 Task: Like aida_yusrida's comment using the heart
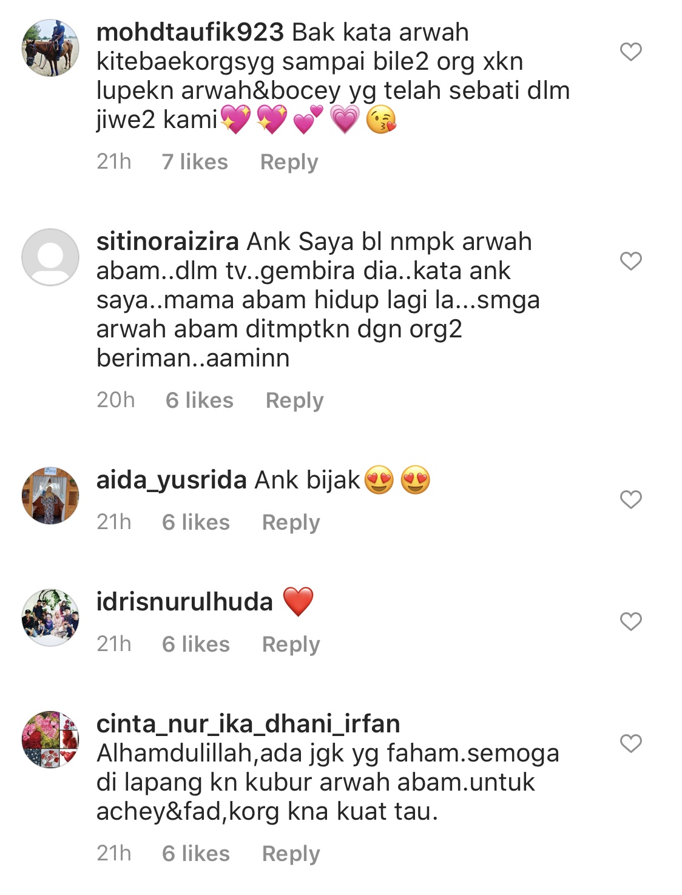coord(630,499)
